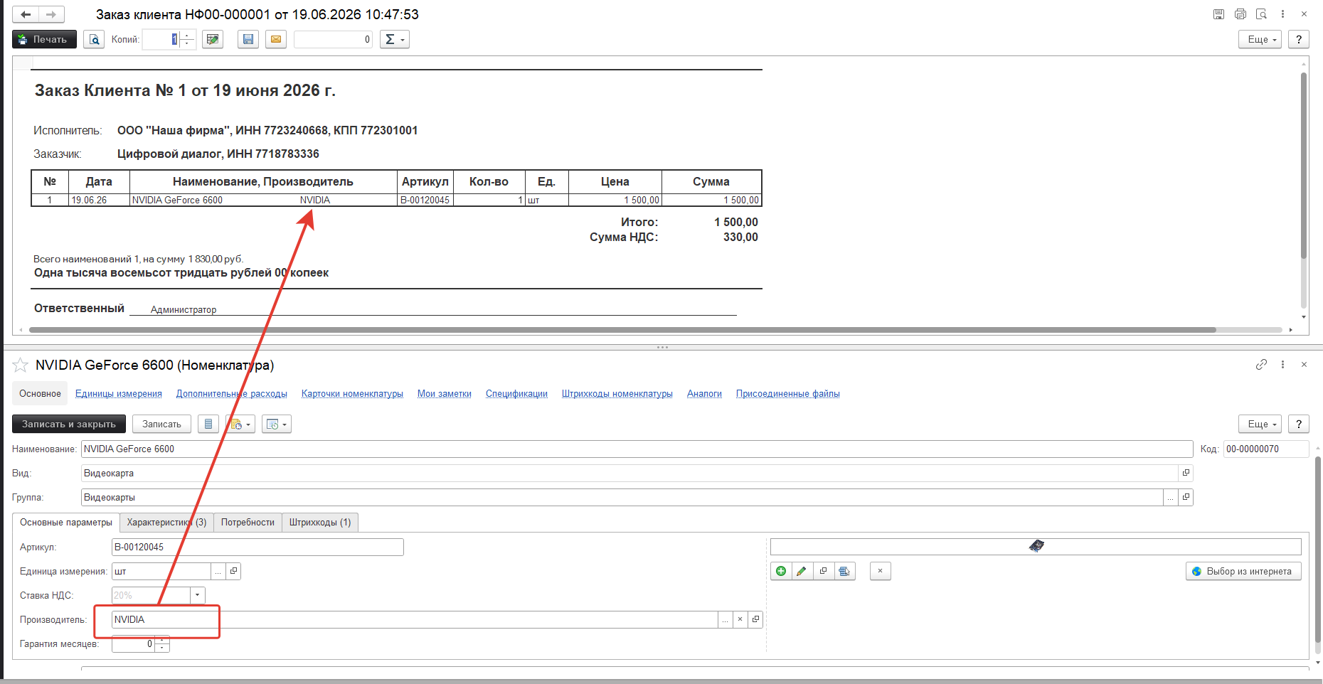
Task: Click Выбор из интернета button
Action: (1243, 571)
